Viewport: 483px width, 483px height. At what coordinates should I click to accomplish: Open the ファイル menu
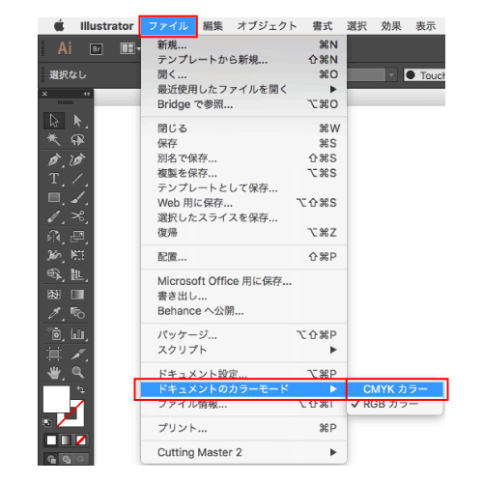click(x=168, y=26)
